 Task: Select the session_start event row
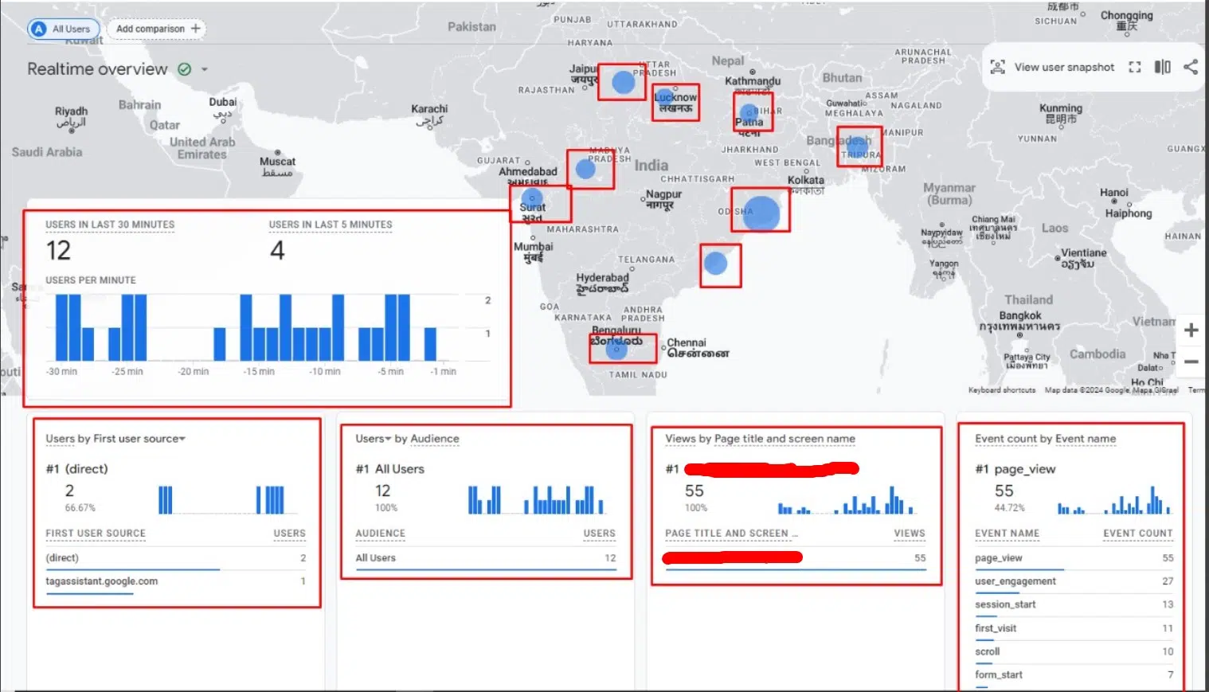[x=1005, y=604]
